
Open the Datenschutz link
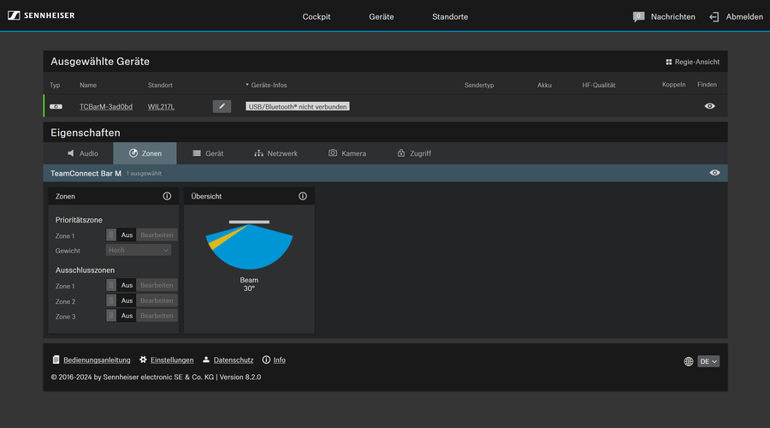(x=234, y=360)
